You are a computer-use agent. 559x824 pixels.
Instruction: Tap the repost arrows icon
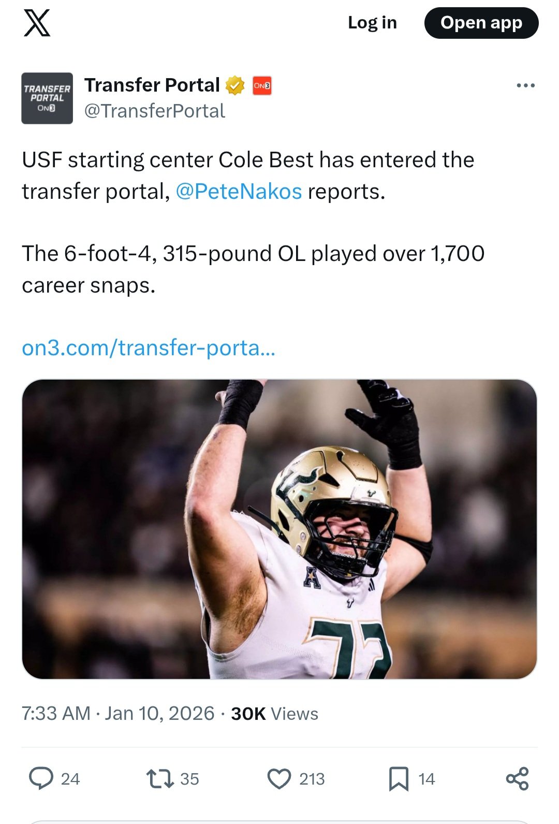(x=160, y=778)
